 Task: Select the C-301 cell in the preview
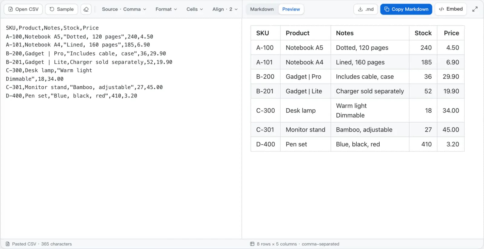(266, 130)
